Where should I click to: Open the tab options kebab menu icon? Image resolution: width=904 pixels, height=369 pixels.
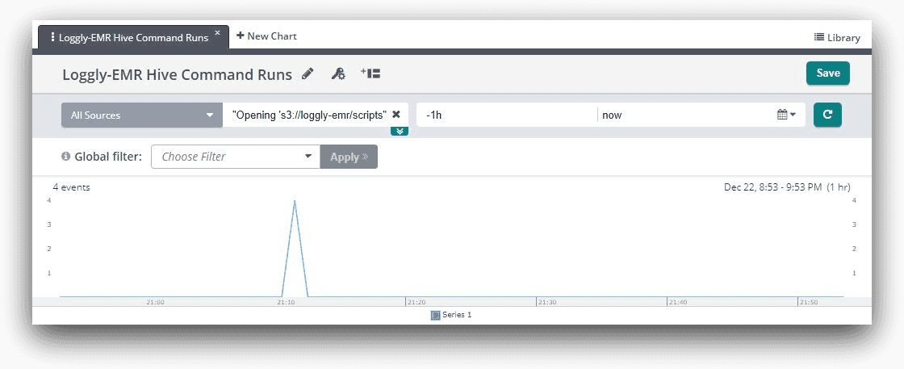pyautogui.click(x=52, y=37)
